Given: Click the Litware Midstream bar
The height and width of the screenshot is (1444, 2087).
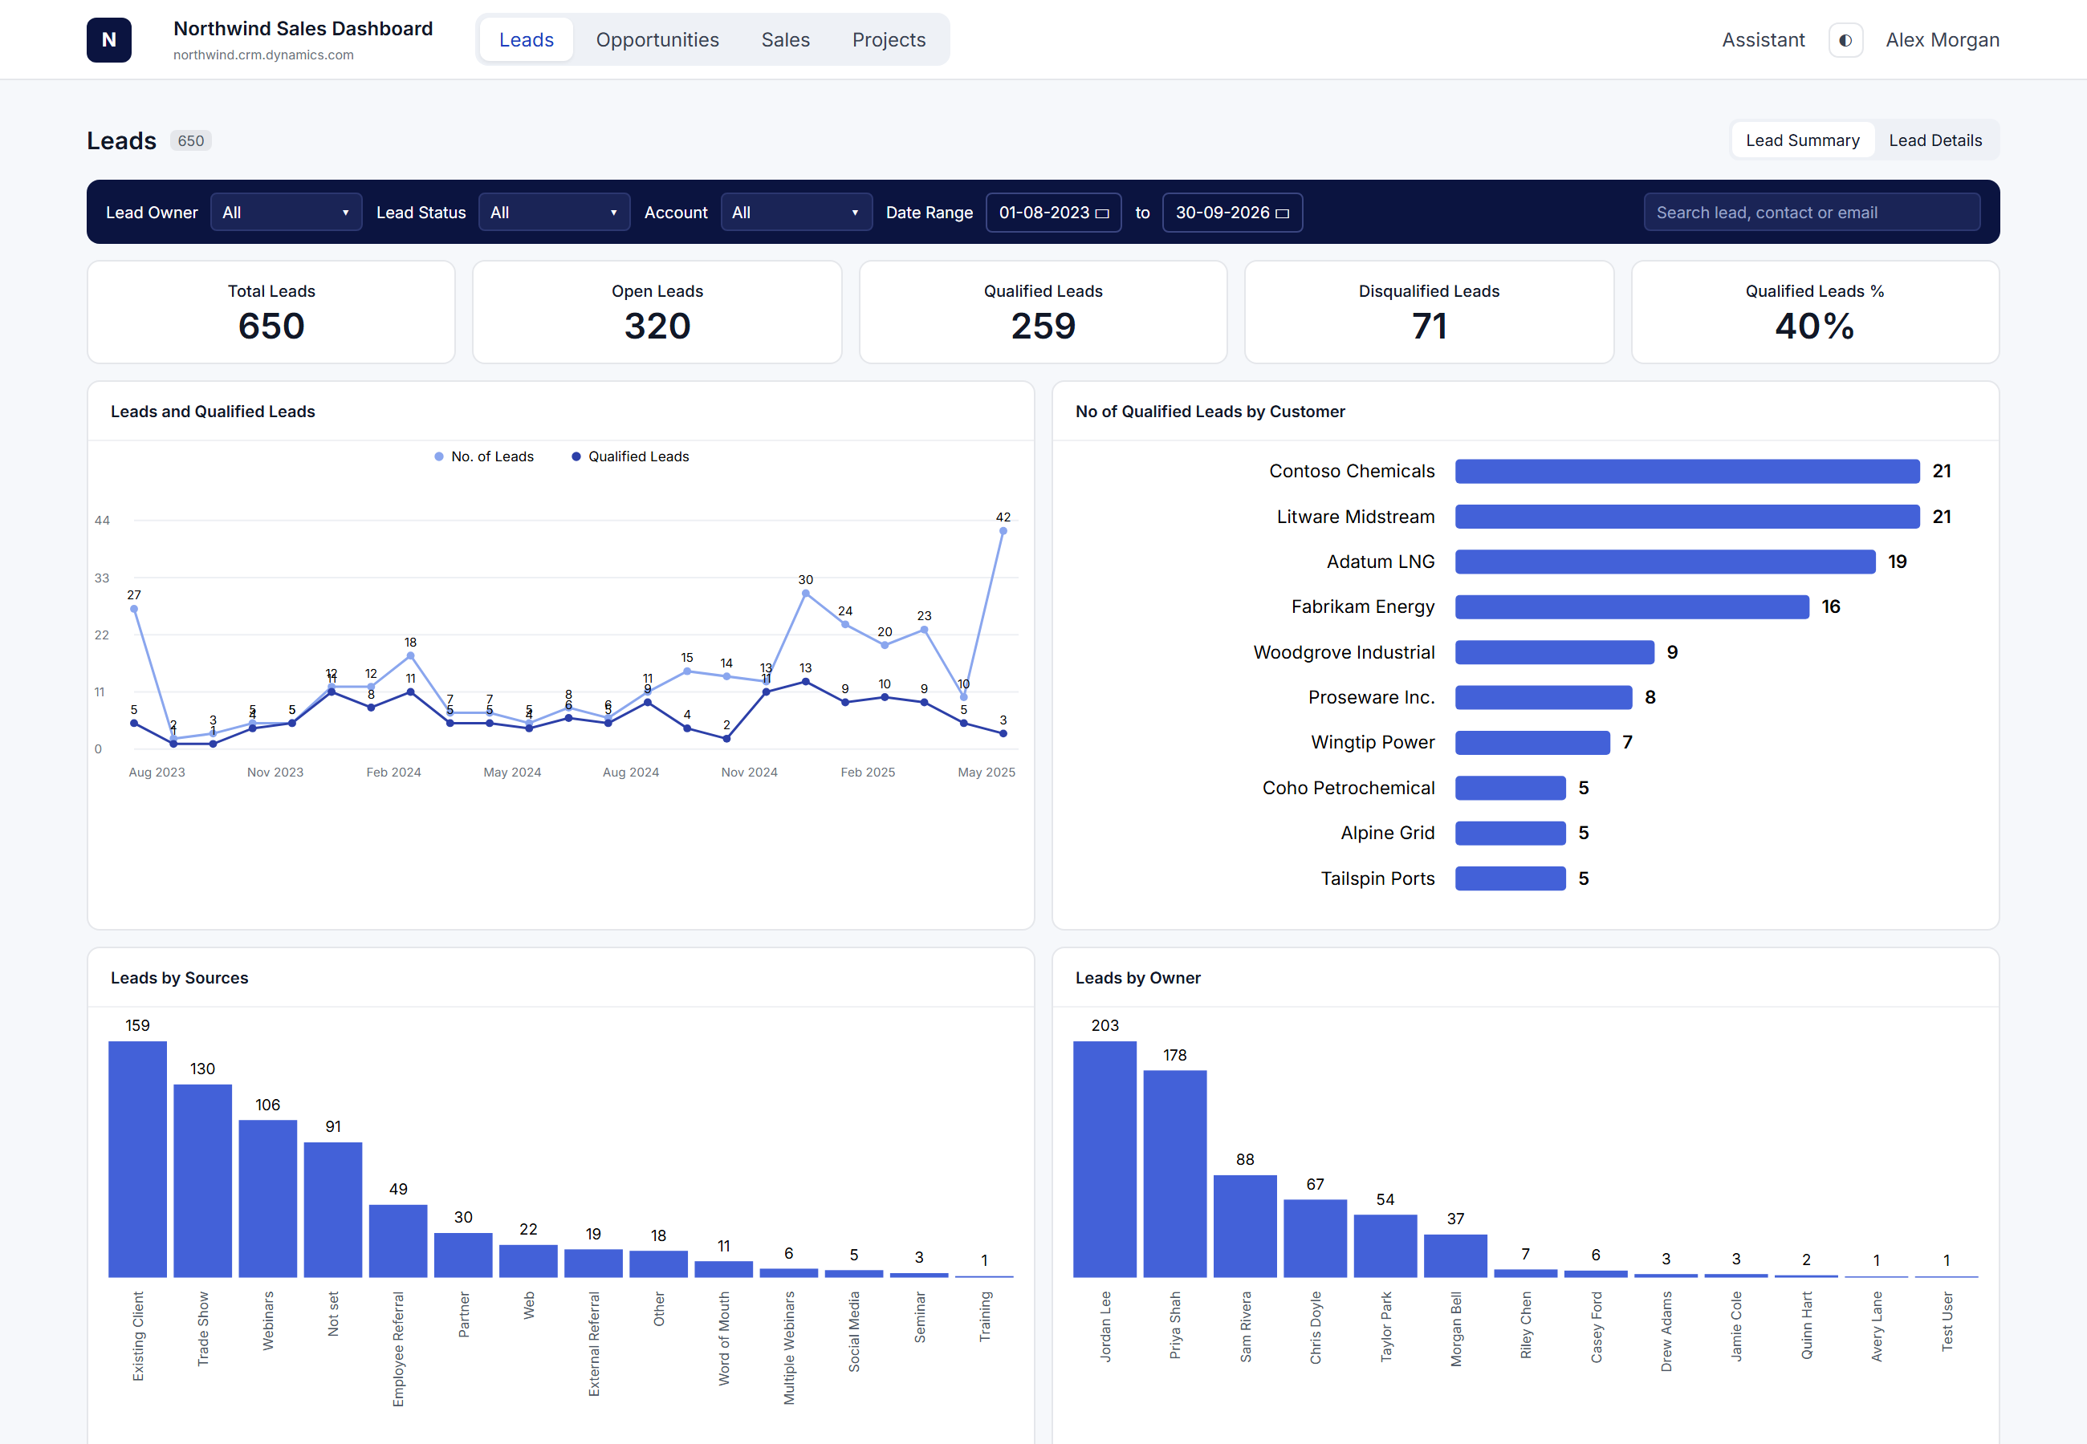Looking at the screenshot, I should pos(1687,517).
